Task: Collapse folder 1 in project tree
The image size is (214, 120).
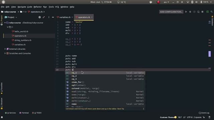Action: 8,27
